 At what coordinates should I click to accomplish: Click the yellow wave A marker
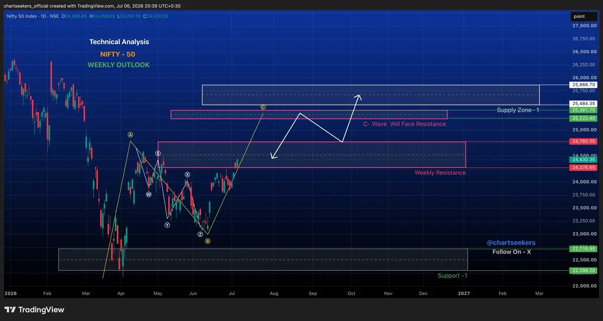(130, 134)
